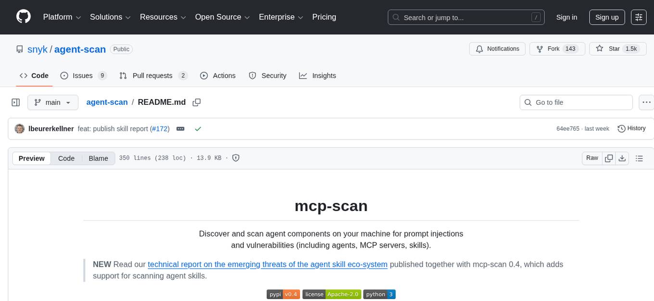
Task: Open the main branch dropdown
Action: point(53,102)
